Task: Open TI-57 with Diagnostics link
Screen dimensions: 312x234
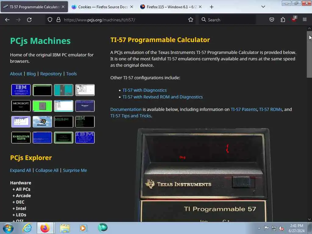Action: (144, 90)
